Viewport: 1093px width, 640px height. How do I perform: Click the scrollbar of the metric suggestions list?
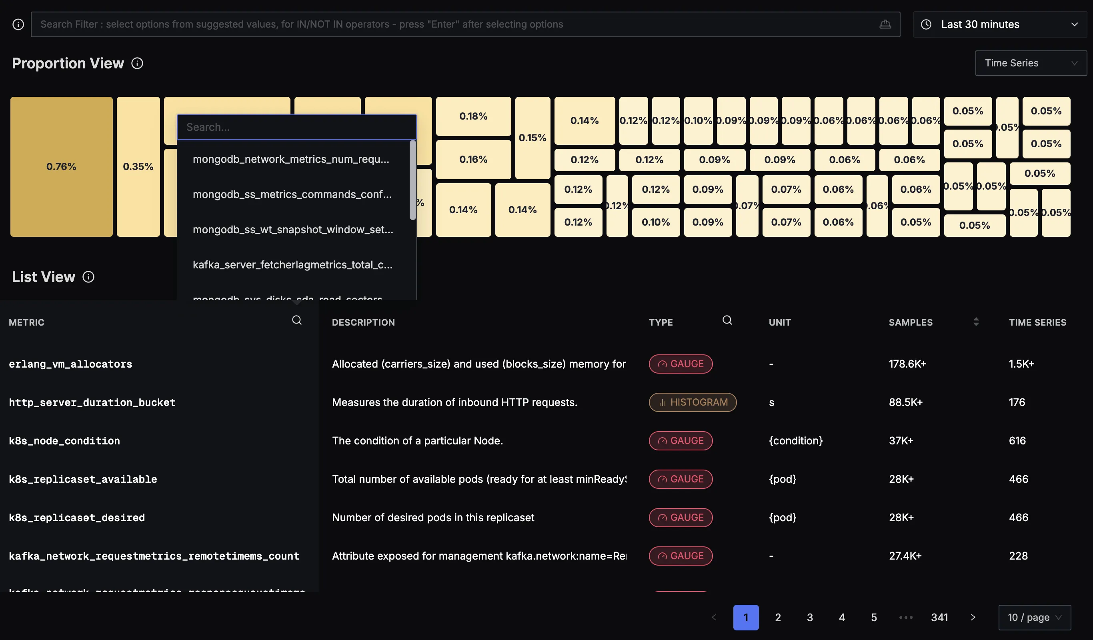coord(412,180)
